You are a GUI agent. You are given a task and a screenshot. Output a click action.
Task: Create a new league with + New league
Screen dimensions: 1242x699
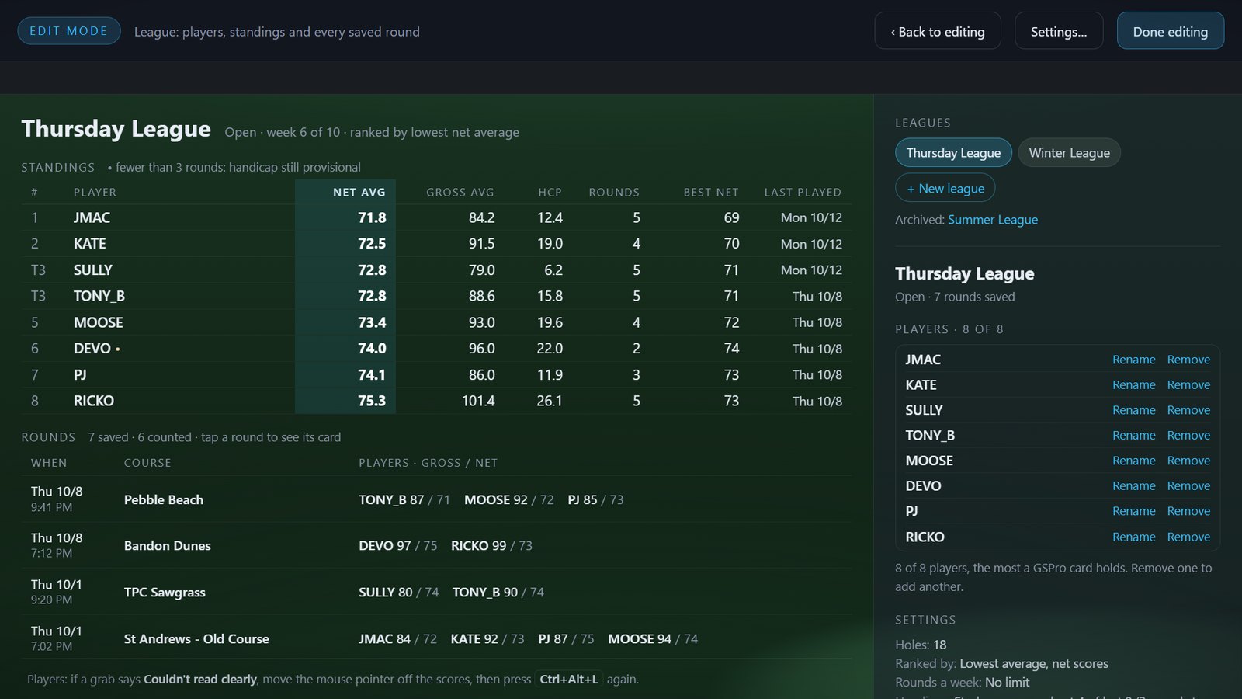[945, 188]
